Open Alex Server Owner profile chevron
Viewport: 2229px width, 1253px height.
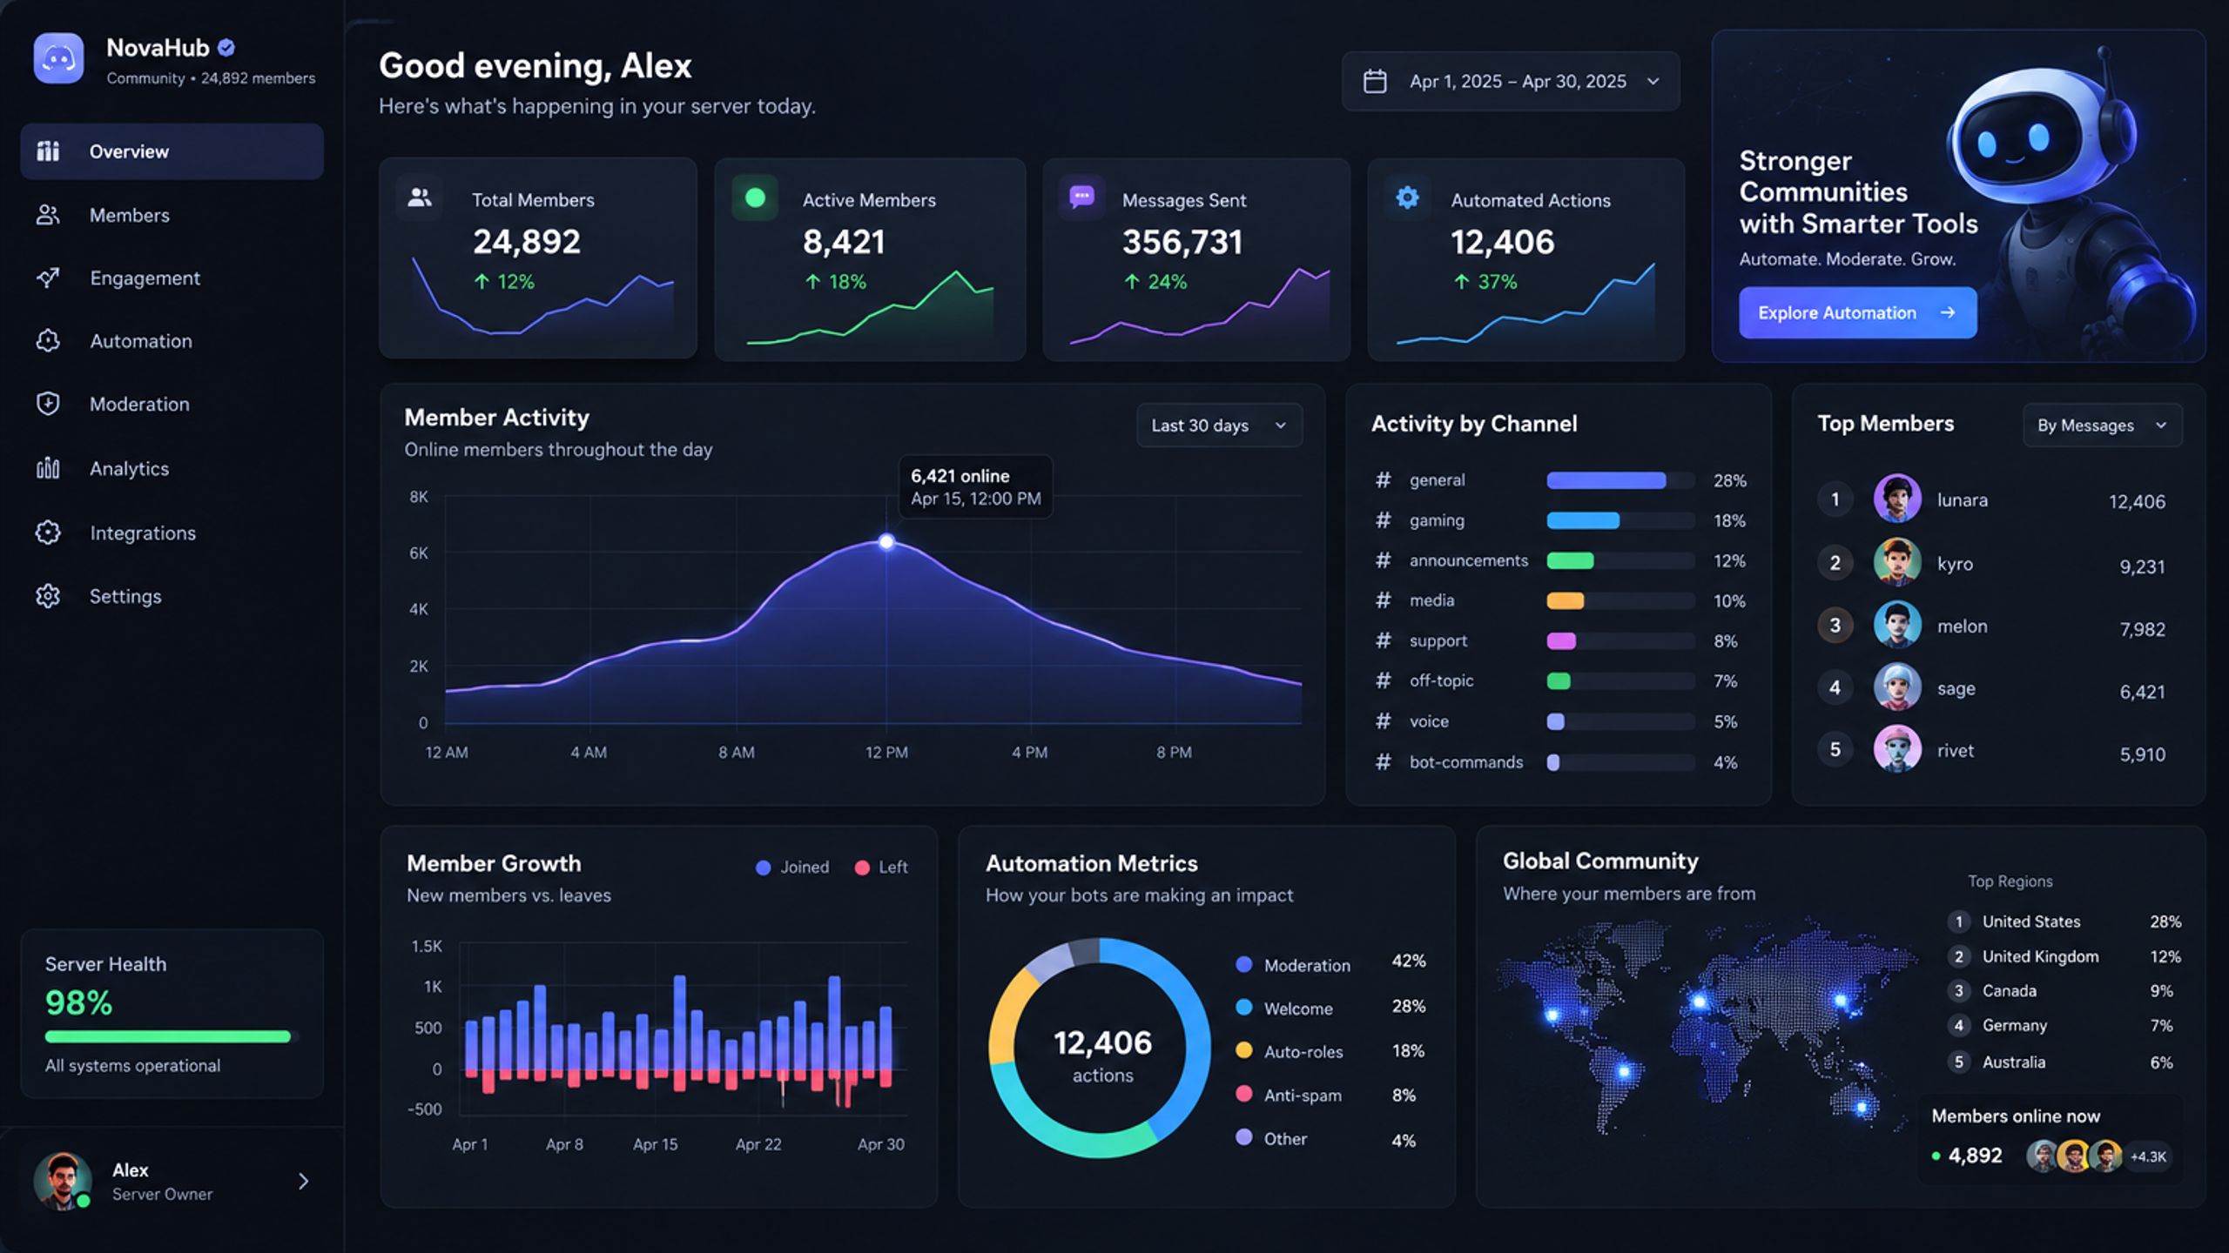(303, 1181)
